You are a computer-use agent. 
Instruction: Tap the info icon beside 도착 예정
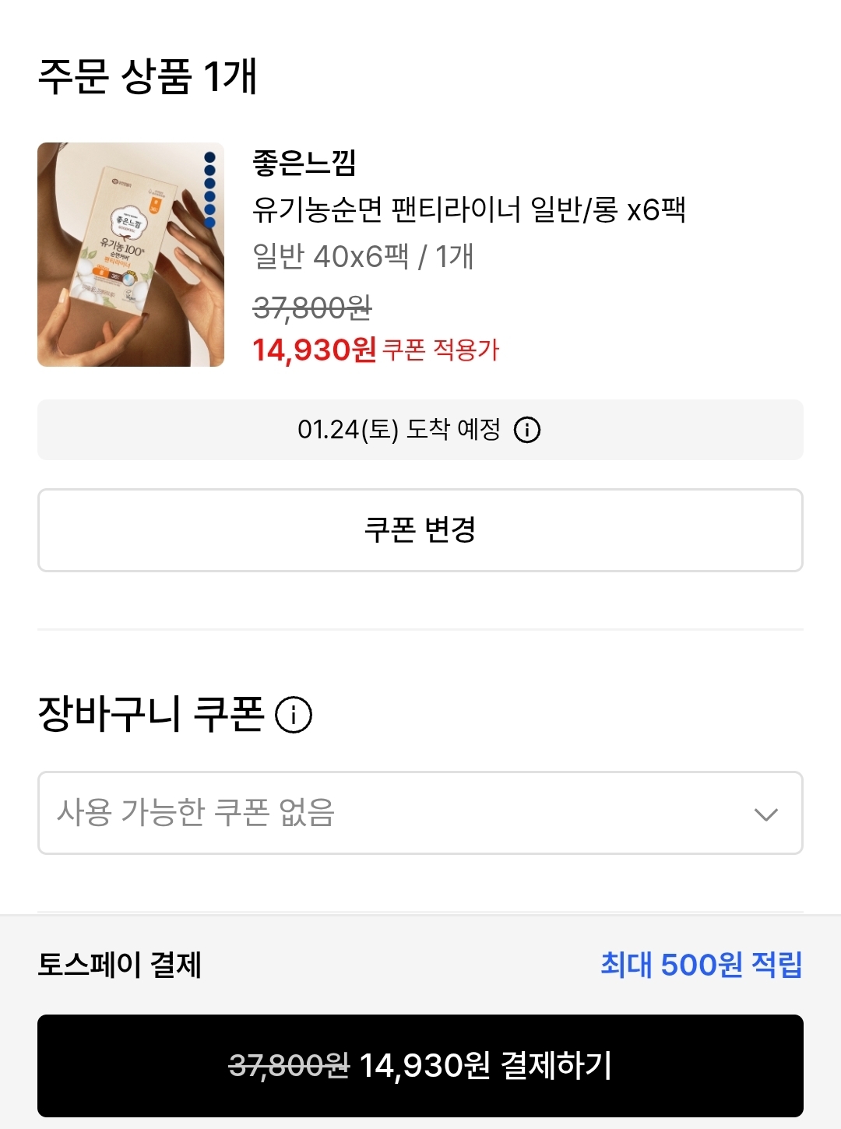click(x=527, y=429)
